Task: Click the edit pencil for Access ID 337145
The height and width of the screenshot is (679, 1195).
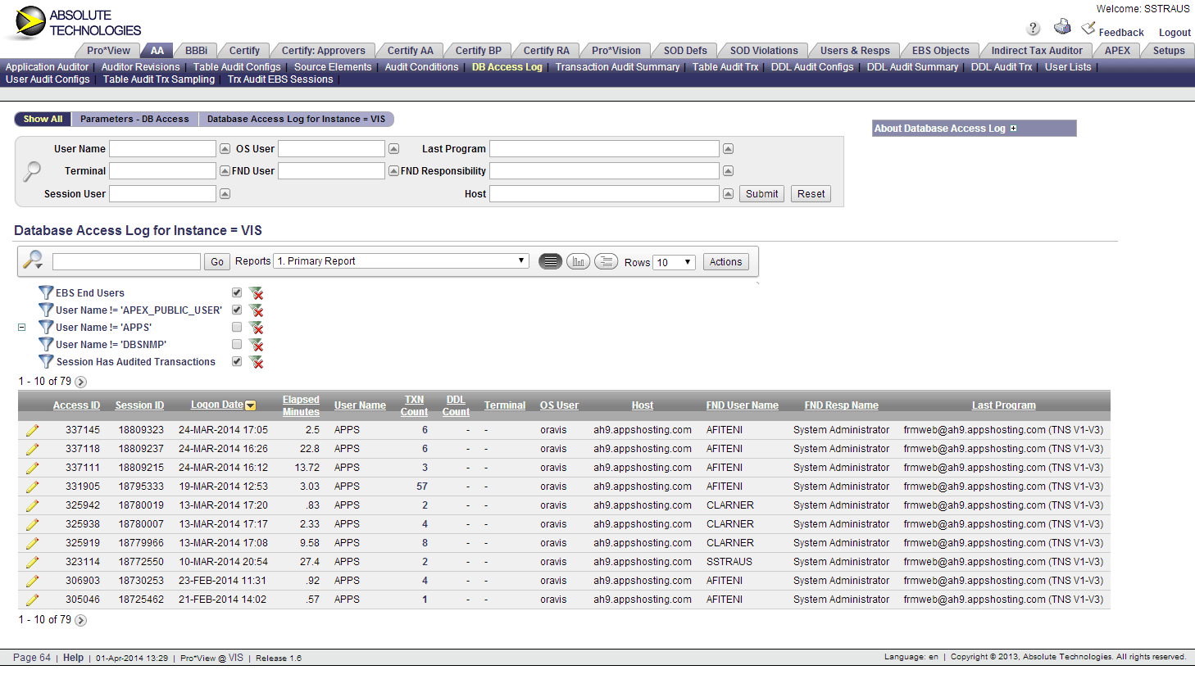Action: pyautogui.click(x=32, y=429)
